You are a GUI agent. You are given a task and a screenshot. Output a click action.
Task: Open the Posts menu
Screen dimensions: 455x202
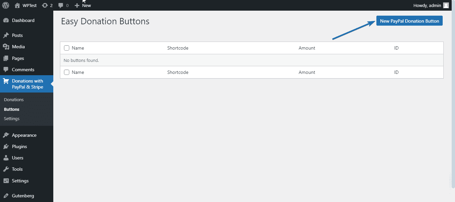click(27, 35)
